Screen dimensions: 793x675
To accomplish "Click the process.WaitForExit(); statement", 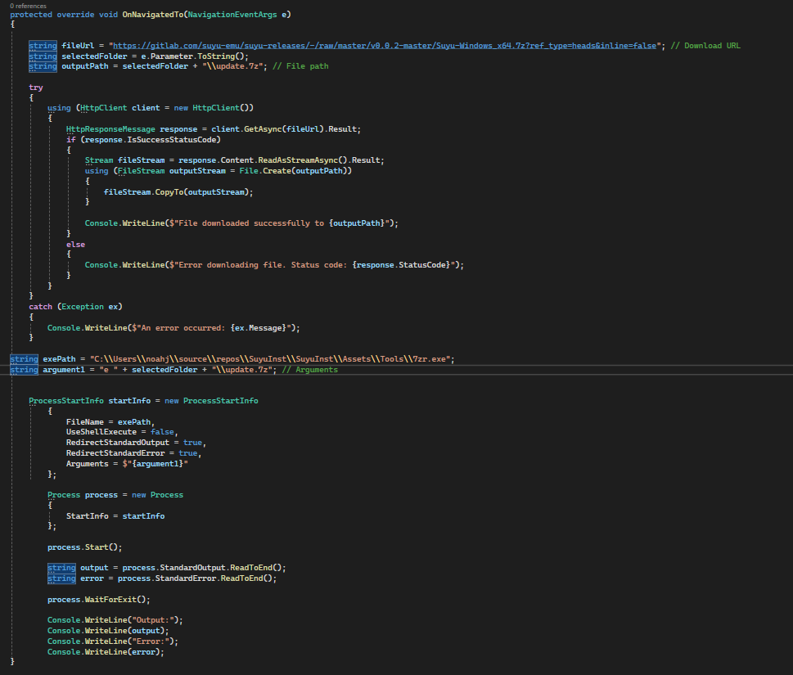I will pyautogui.click(x=99, y=599).
